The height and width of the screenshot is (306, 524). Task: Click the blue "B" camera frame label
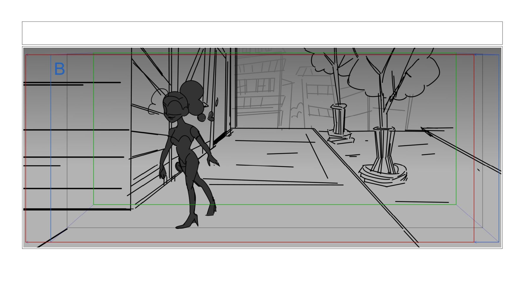(x=60, y=69)
